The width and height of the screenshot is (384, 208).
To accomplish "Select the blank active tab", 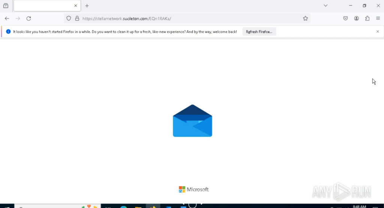I will point(47,6).
